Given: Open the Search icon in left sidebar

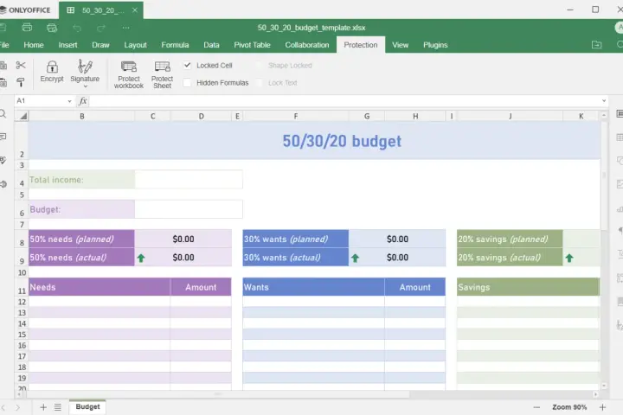Looking at the screenshot, I should 3,114.
